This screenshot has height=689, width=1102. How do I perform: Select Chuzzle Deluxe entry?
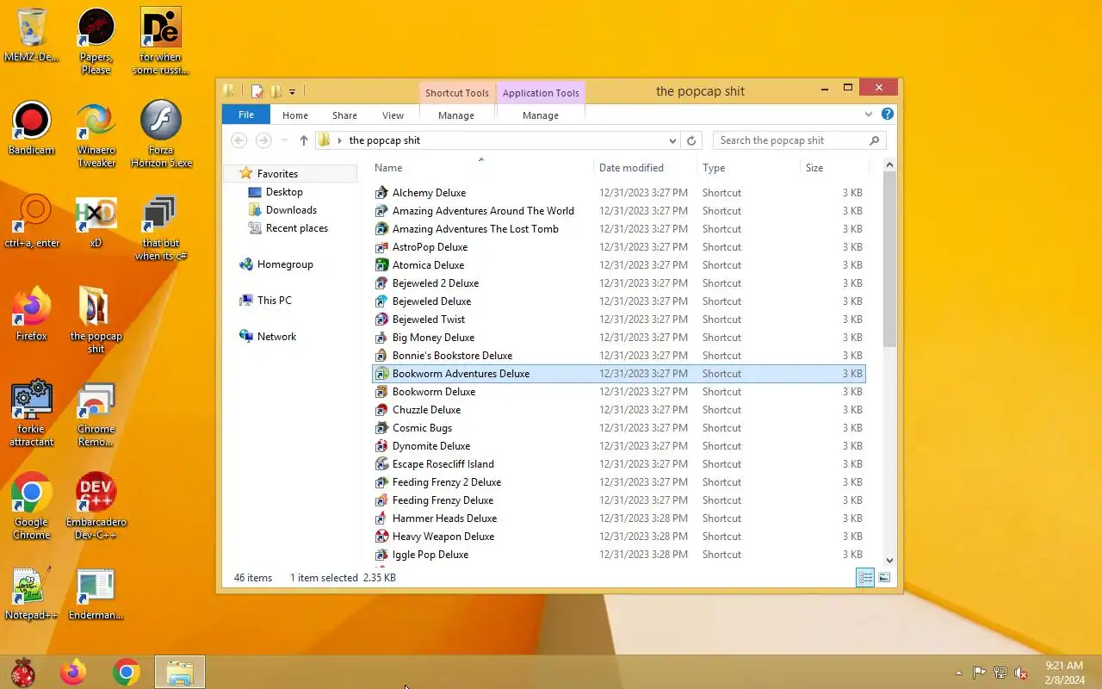pos(618,410)
